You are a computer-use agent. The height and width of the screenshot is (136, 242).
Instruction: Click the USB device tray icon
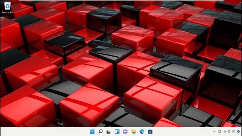(x=229, y=131)
